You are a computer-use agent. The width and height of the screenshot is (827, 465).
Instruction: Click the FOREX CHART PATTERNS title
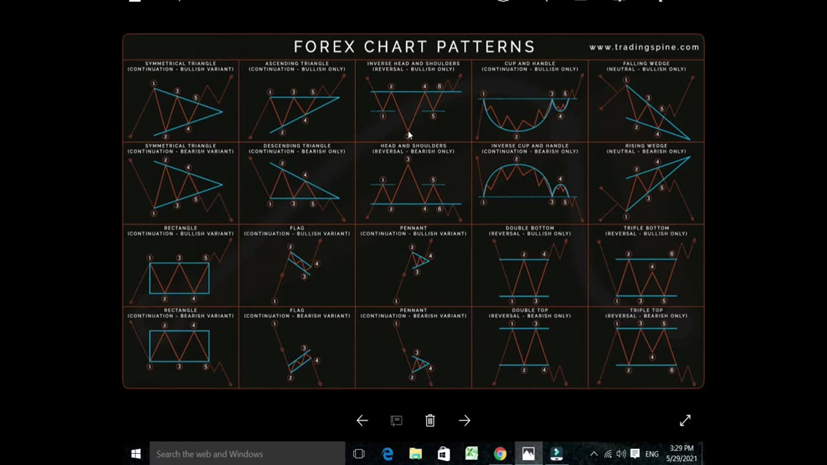414,46
